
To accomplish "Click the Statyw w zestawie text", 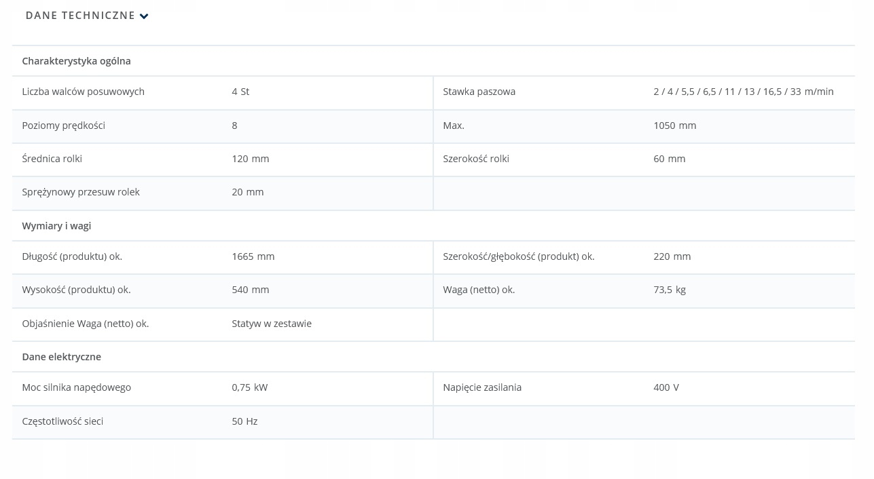I will point(271,324).
